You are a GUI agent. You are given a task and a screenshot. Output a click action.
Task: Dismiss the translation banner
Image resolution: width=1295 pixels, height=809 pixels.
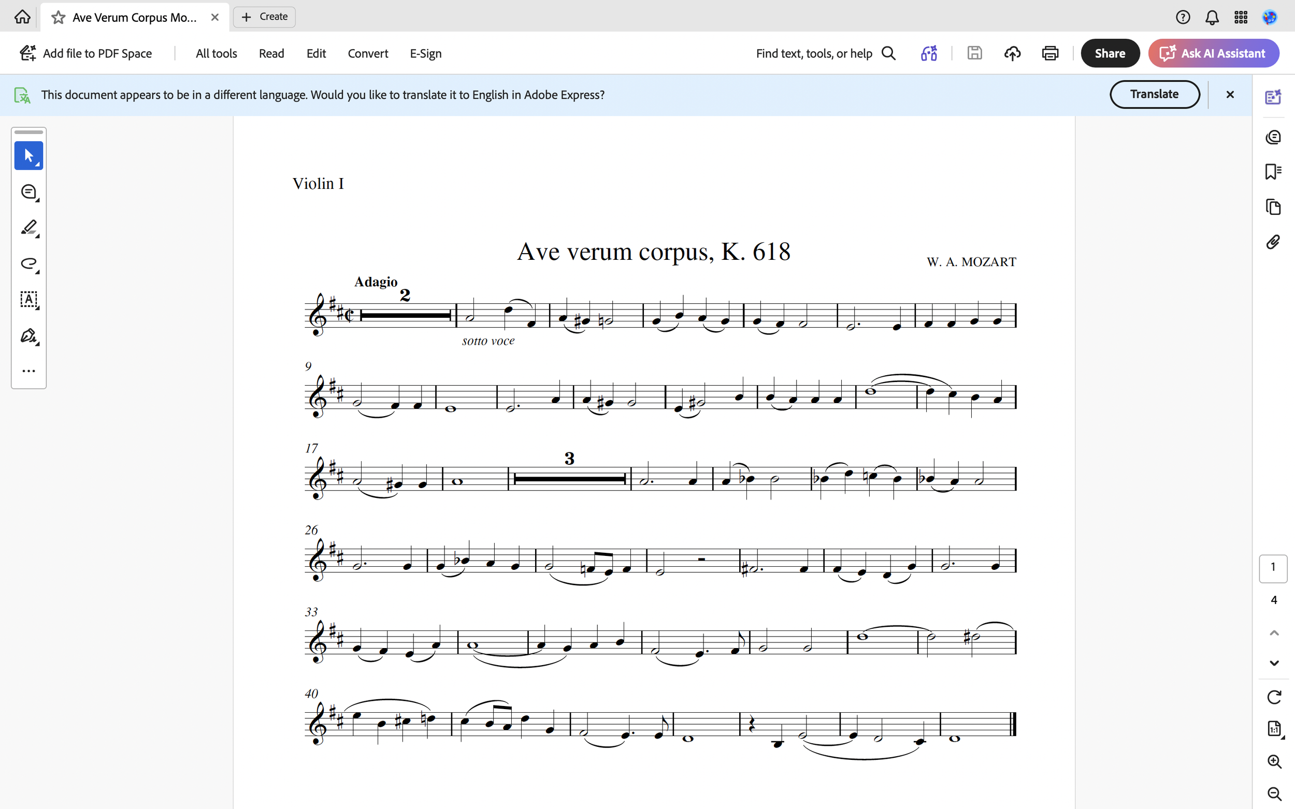1230,95
